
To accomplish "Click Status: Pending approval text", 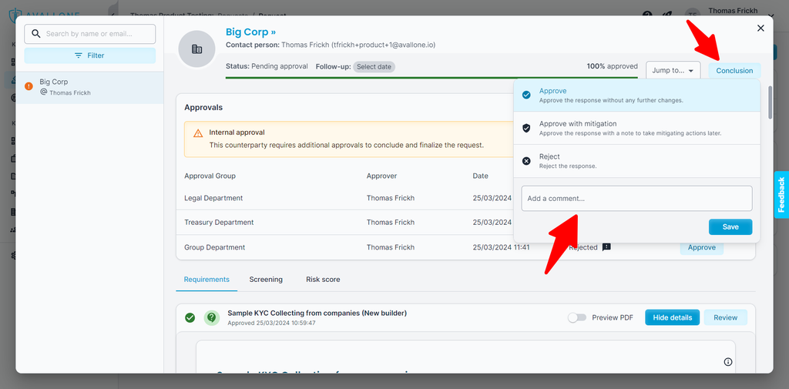I will pos(267,66).
